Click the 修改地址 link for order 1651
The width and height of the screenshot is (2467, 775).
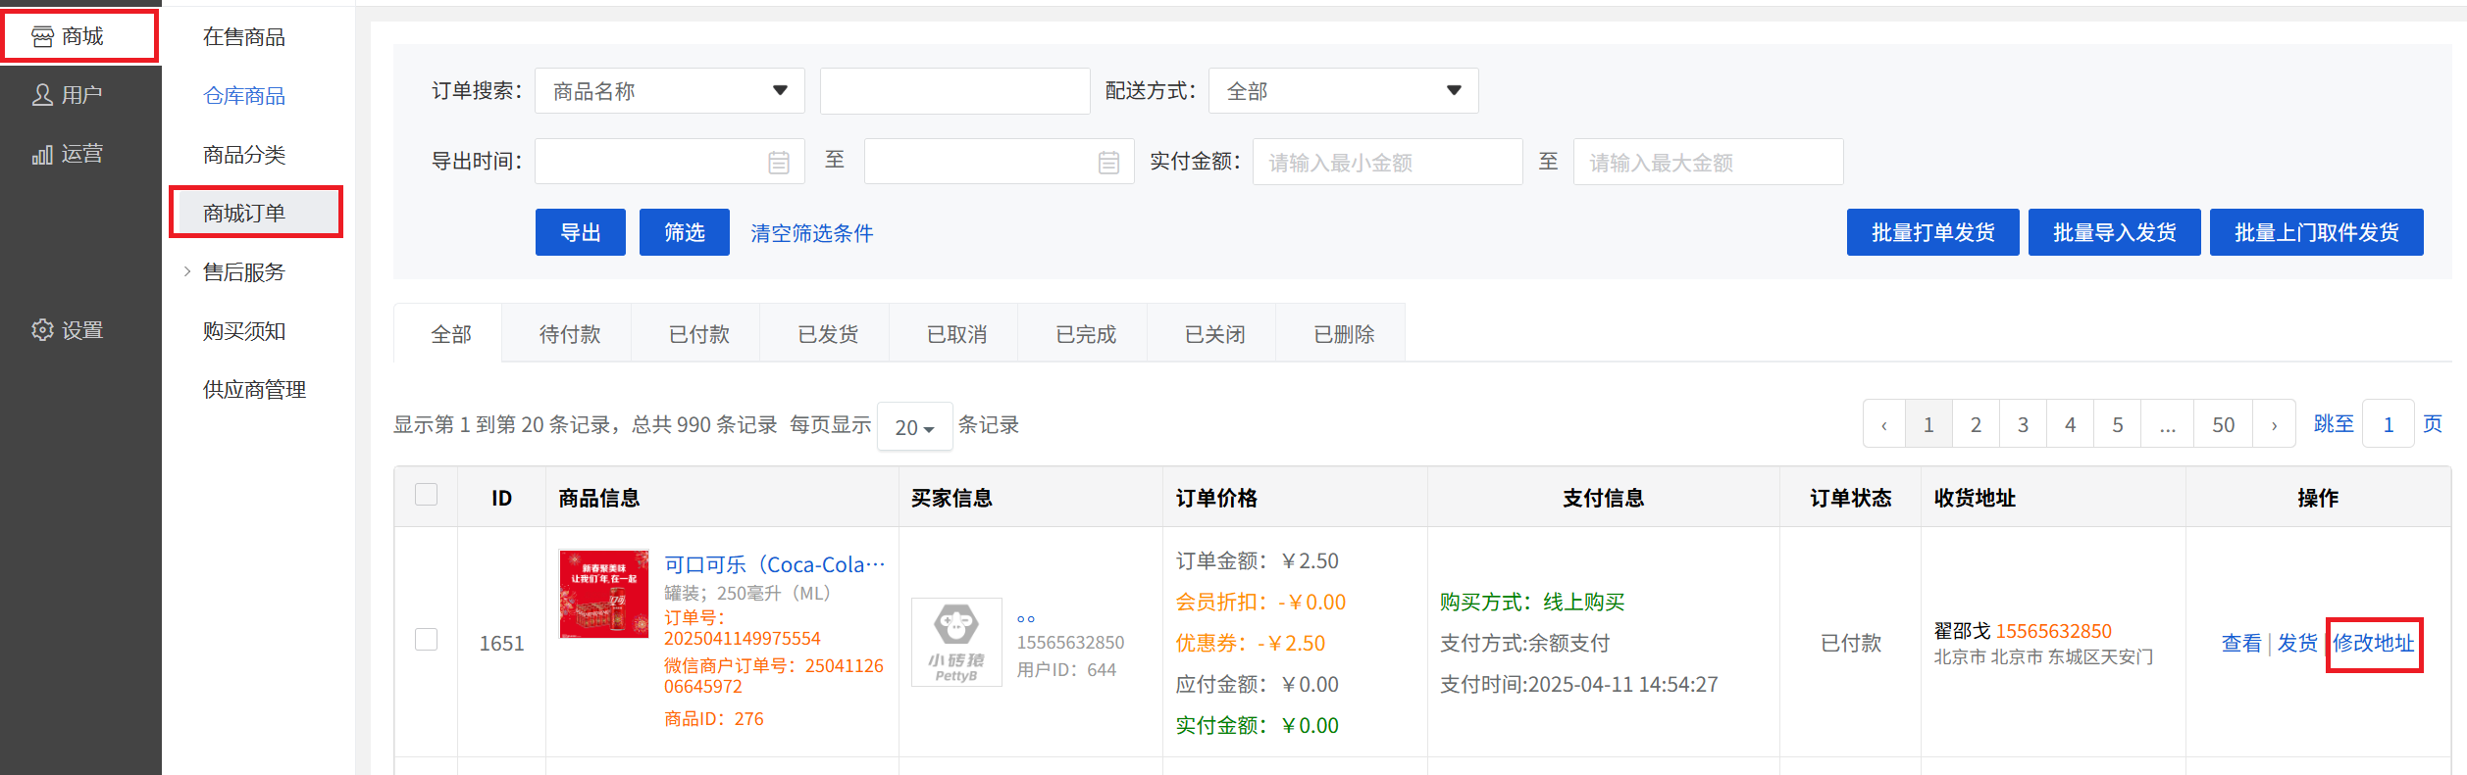tap(2373, 644)
